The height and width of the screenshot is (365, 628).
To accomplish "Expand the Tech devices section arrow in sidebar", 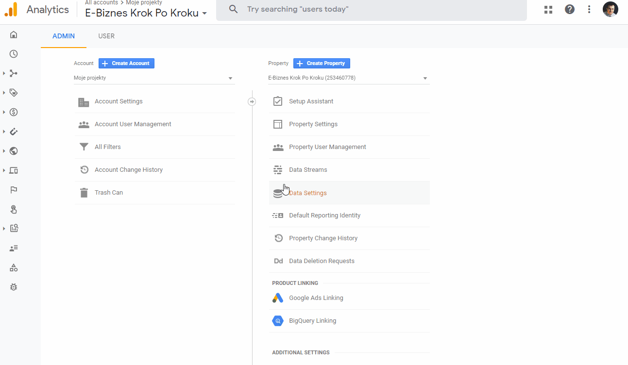I will click(x=4, y=170).
